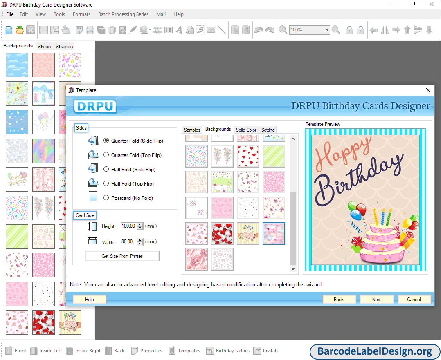The width and height of the screenshot is (441, 360).
Task: Click the open padlock Unlock icon
Action: pos(360,30)
